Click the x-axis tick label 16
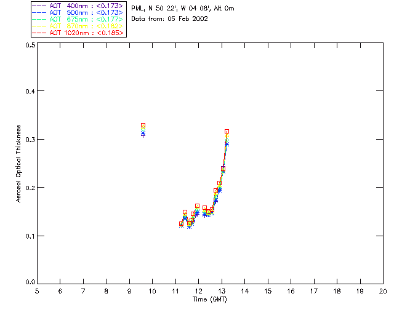 291,291
